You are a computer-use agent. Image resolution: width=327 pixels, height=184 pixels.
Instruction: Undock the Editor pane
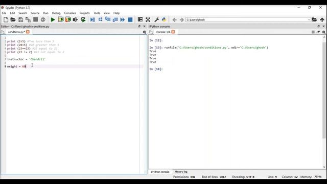click(139, 26)
